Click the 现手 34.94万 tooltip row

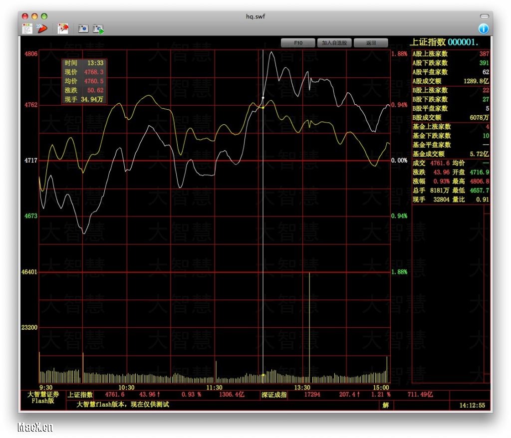pos(84,100)
